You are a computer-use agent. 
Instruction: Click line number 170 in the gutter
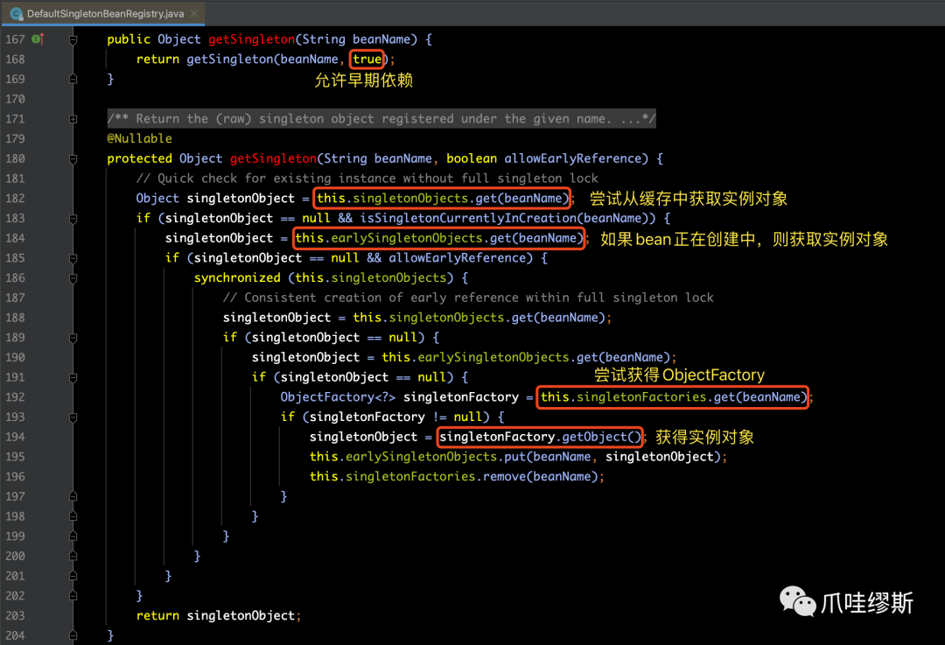click(15, 99)
